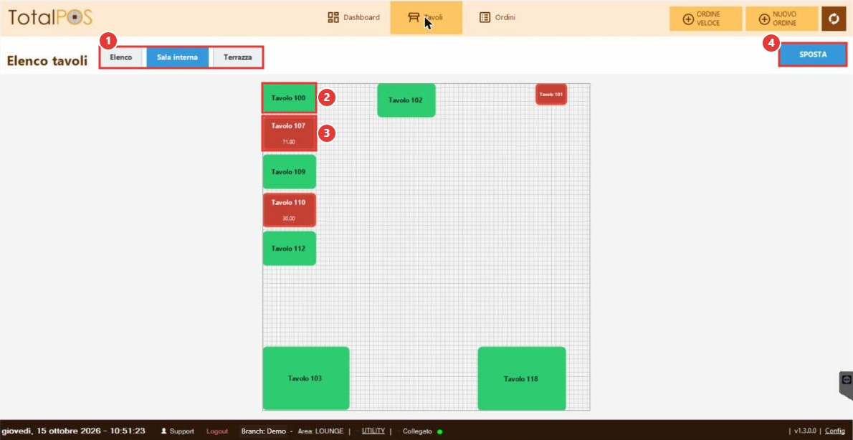Click the green Collegato status dot
This screenshot has height=440, width=853.
pos(439,431)
